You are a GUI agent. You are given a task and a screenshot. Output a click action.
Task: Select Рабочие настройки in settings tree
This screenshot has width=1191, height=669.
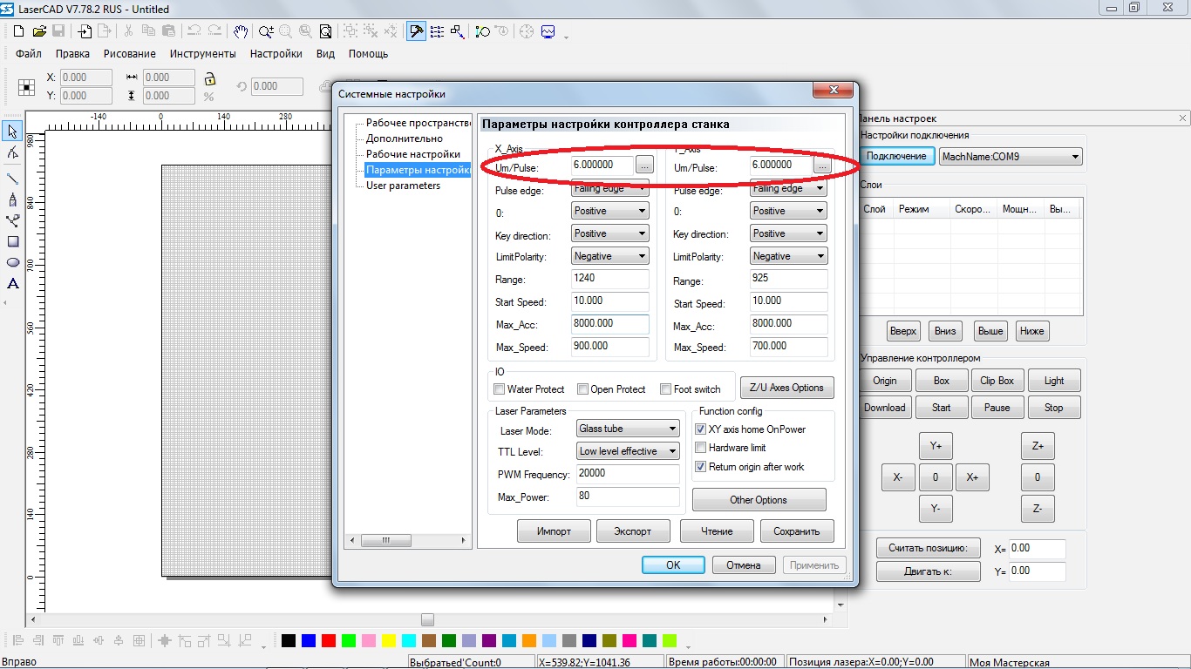click(413, 154)
